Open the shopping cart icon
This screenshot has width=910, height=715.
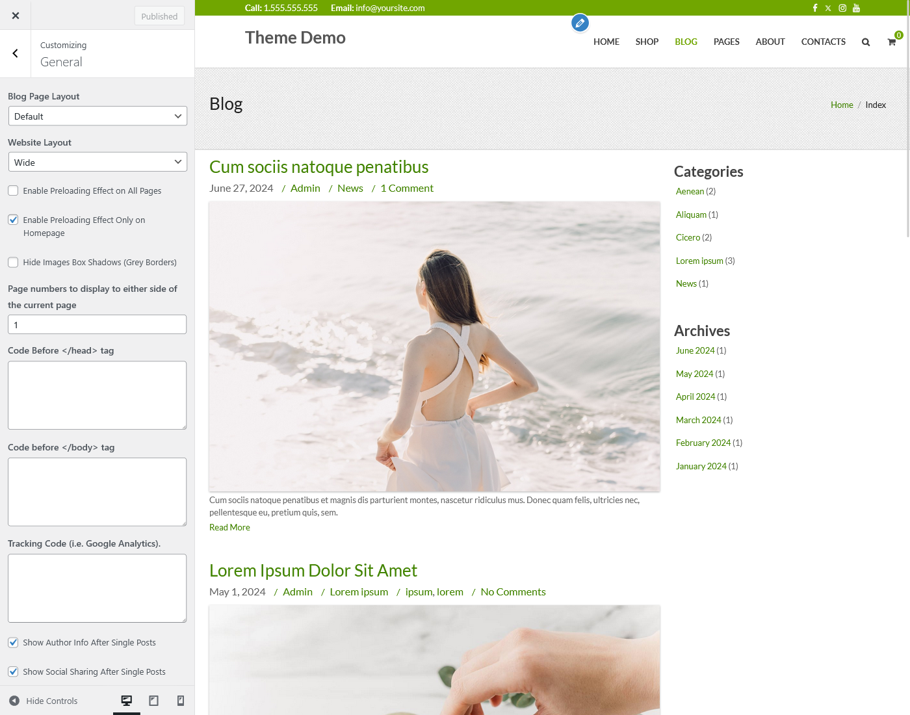point(892,42)
